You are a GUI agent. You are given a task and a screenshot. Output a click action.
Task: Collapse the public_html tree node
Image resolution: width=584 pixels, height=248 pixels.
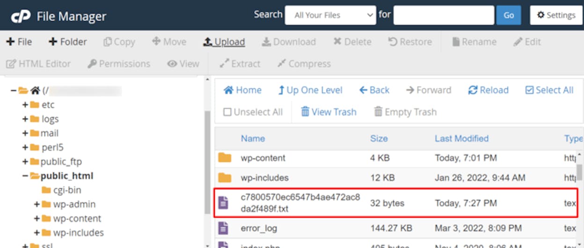click(x=25, y=176)
